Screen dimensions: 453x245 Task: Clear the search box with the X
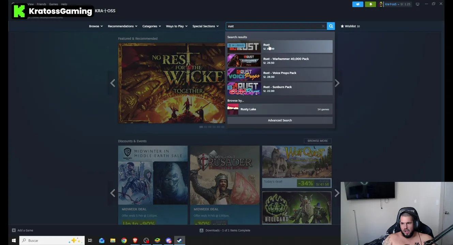point(323,26)
